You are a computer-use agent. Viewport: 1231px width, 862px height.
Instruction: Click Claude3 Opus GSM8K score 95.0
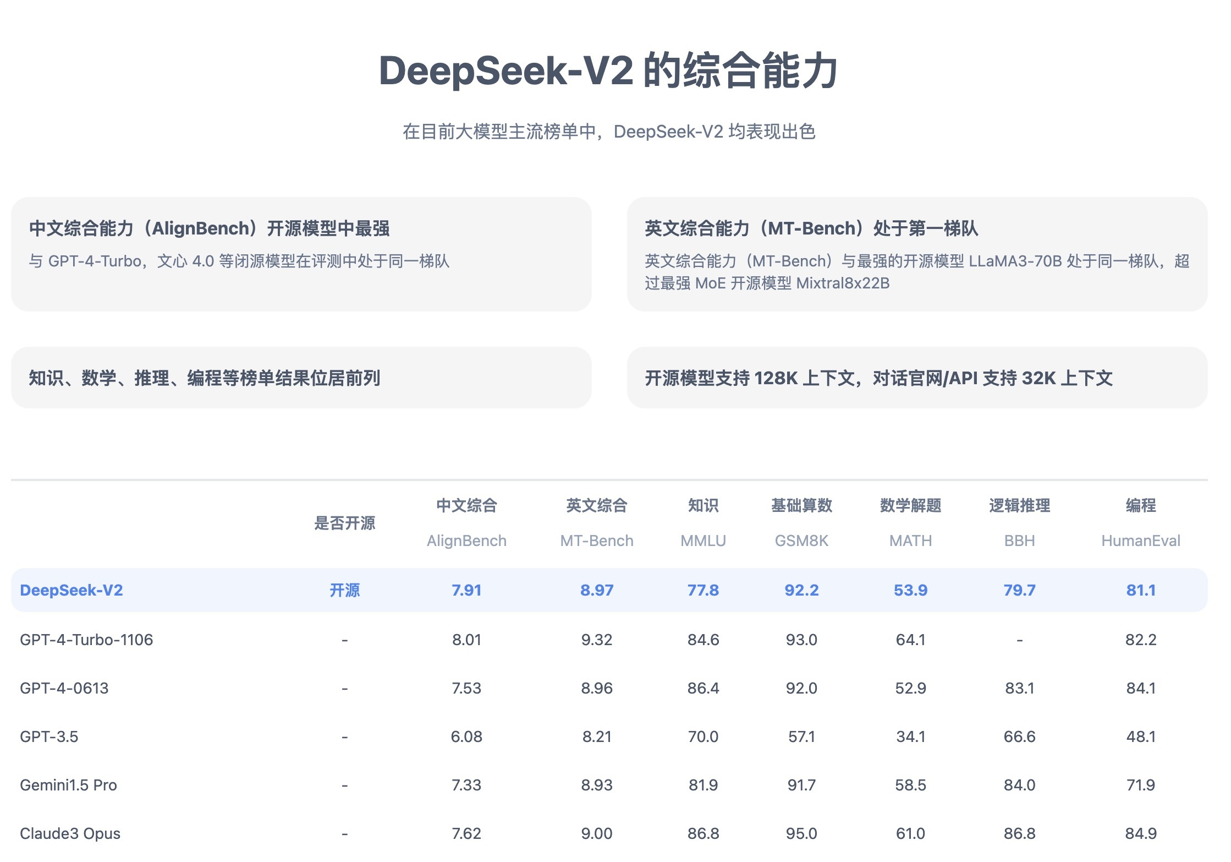(x=801, y=833)
